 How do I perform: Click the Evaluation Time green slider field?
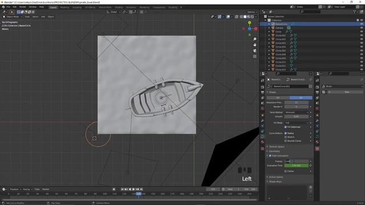[297, 166]
